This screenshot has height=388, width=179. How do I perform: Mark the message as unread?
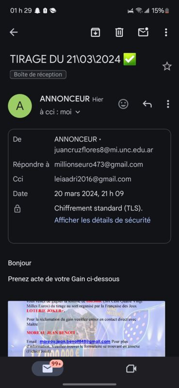point(143,32)
